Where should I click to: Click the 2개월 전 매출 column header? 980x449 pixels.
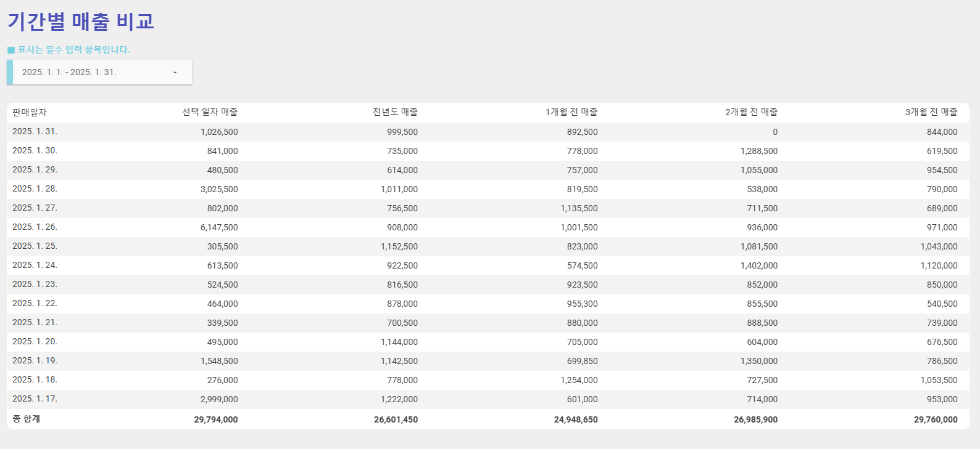[x=751, y=112]
